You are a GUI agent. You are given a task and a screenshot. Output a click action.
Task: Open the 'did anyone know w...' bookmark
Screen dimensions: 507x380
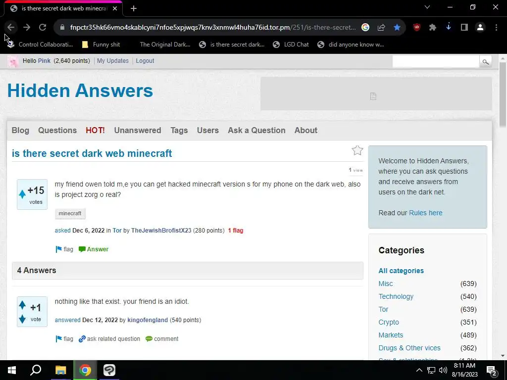tap(351, 45)
